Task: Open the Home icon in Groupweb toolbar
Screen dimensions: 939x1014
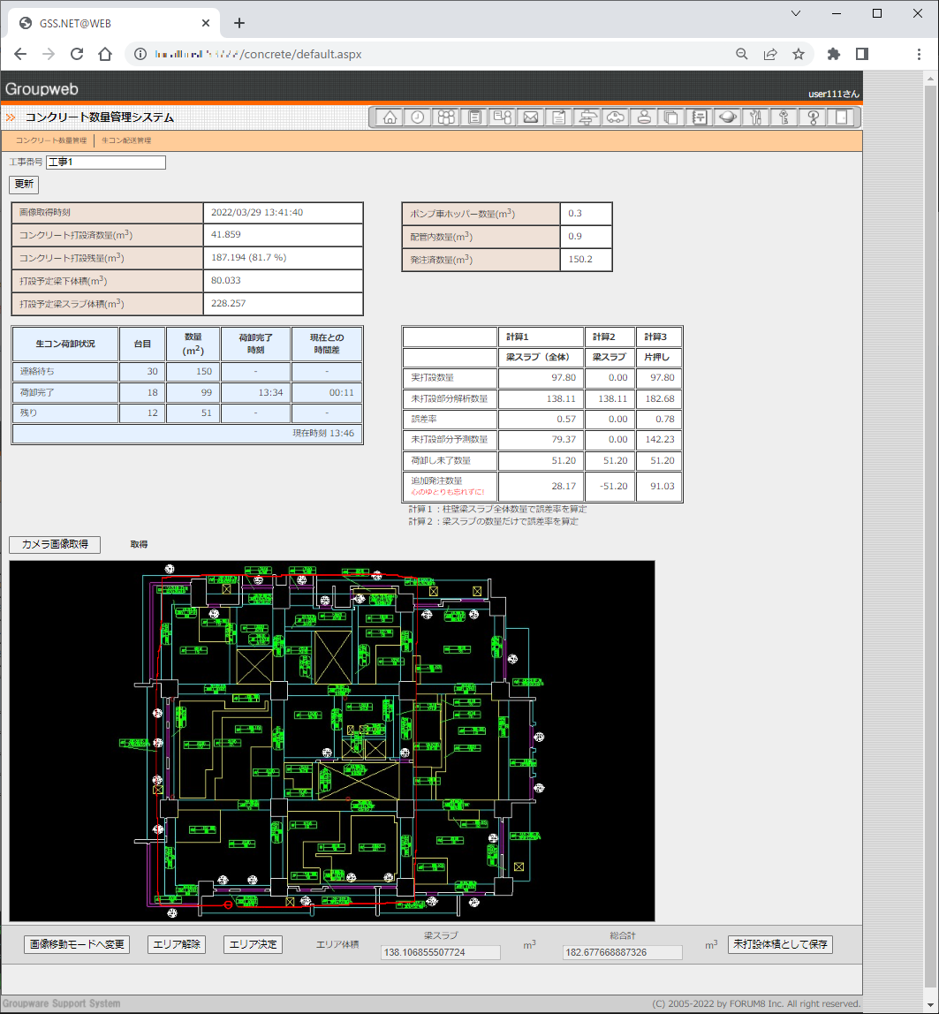Action: (x=390, y=117)
